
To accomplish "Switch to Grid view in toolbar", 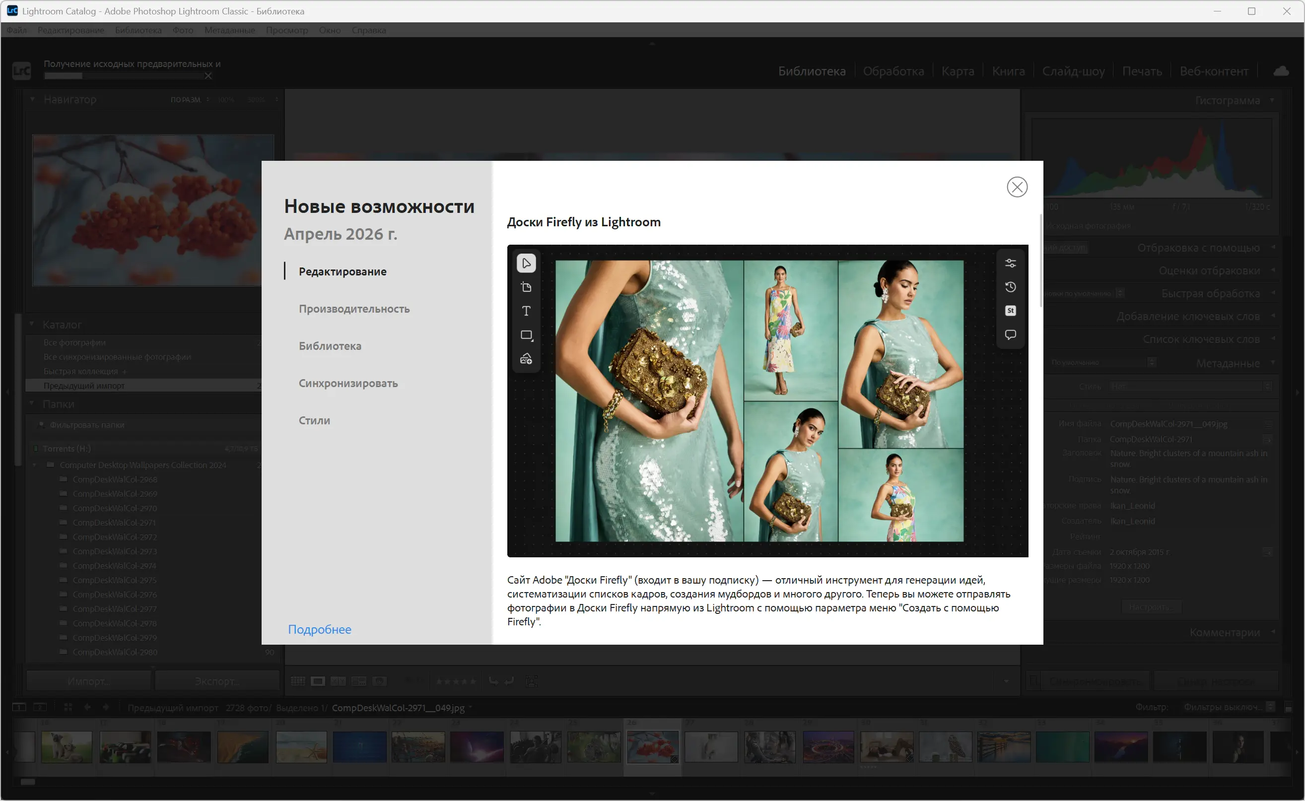I will (298, 681).
